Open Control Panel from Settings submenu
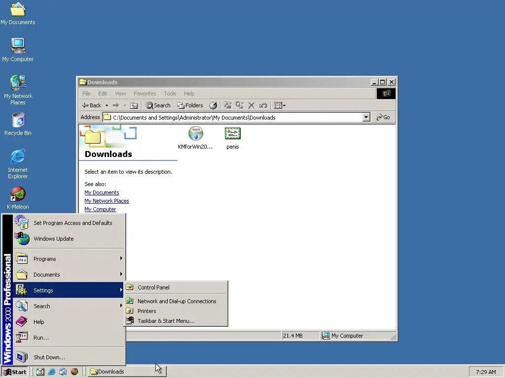This screenshot has height=378, width=505. pos(176,287)
